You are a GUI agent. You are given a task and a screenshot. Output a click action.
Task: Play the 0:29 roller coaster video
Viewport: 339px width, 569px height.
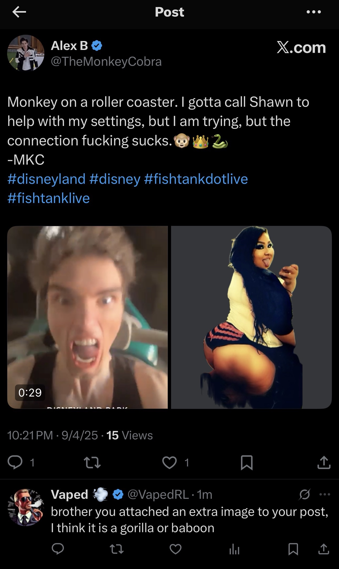88,317
